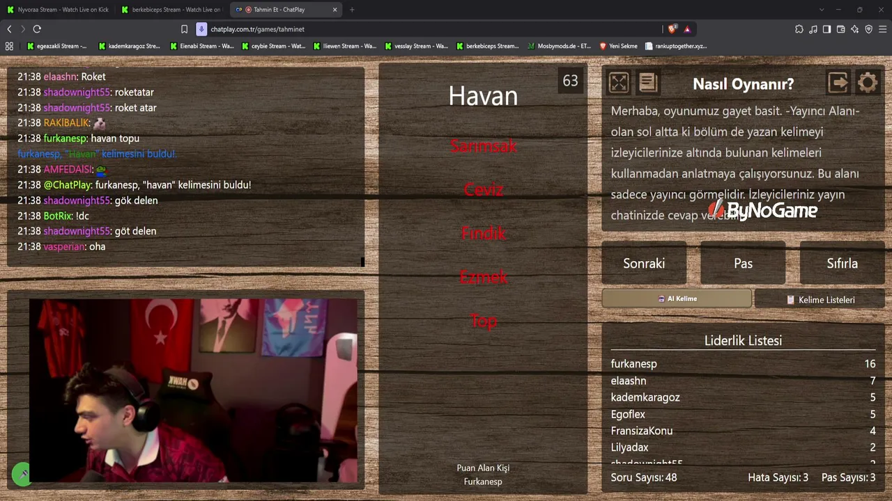Open the Yeni Sekme bookmark

[x=618, y=46]
